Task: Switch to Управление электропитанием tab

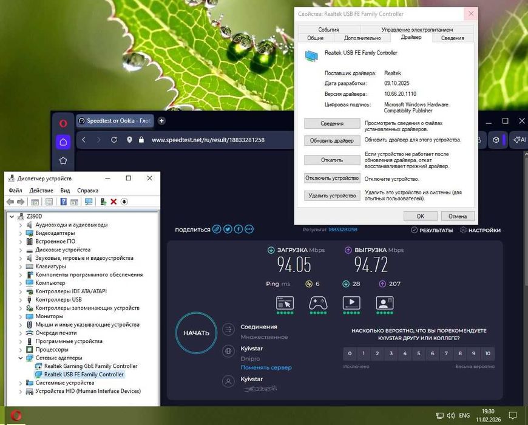Action: click(x=417, y=29)
